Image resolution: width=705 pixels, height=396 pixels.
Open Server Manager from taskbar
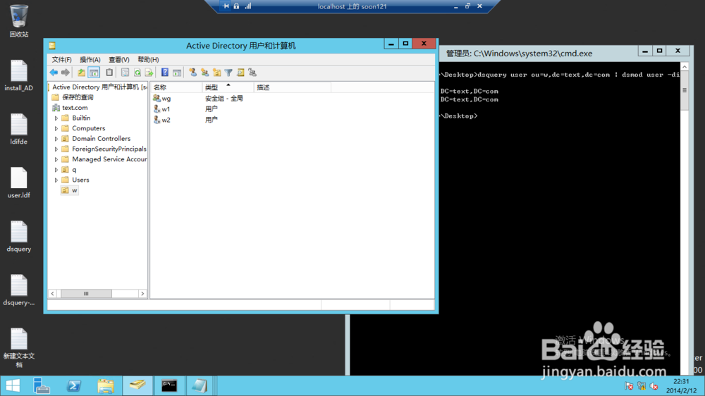tap(42, 385)
